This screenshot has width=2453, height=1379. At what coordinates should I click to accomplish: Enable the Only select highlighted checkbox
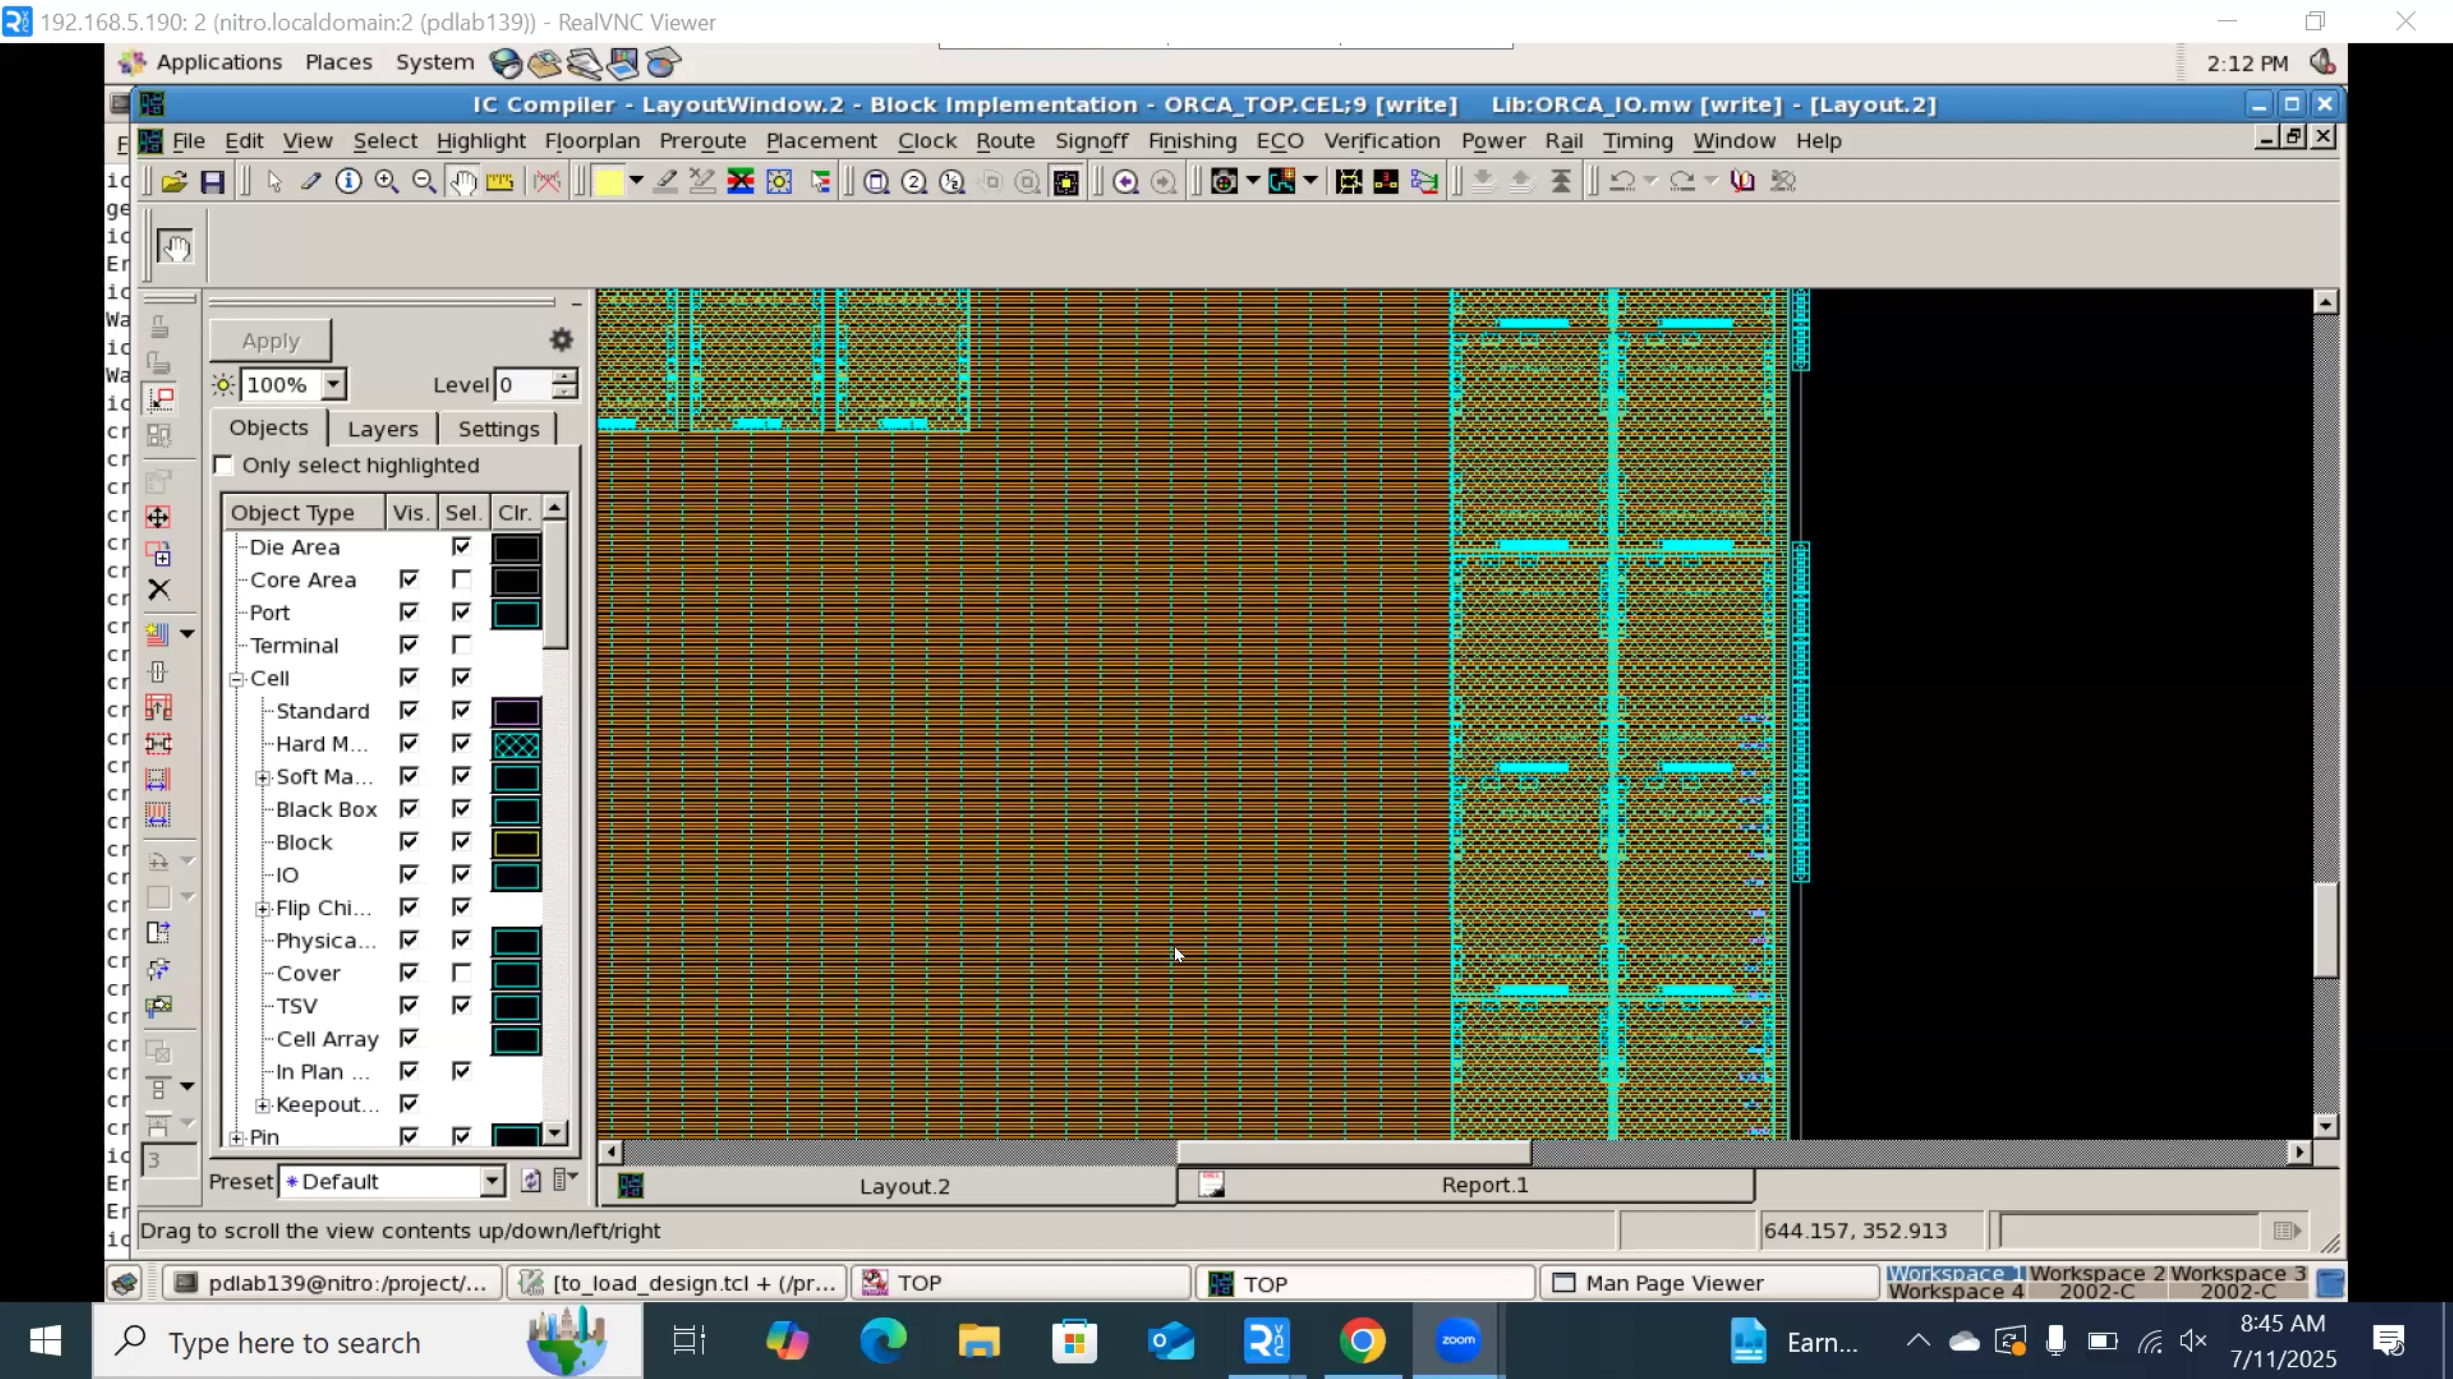click(x=224, y=464)
